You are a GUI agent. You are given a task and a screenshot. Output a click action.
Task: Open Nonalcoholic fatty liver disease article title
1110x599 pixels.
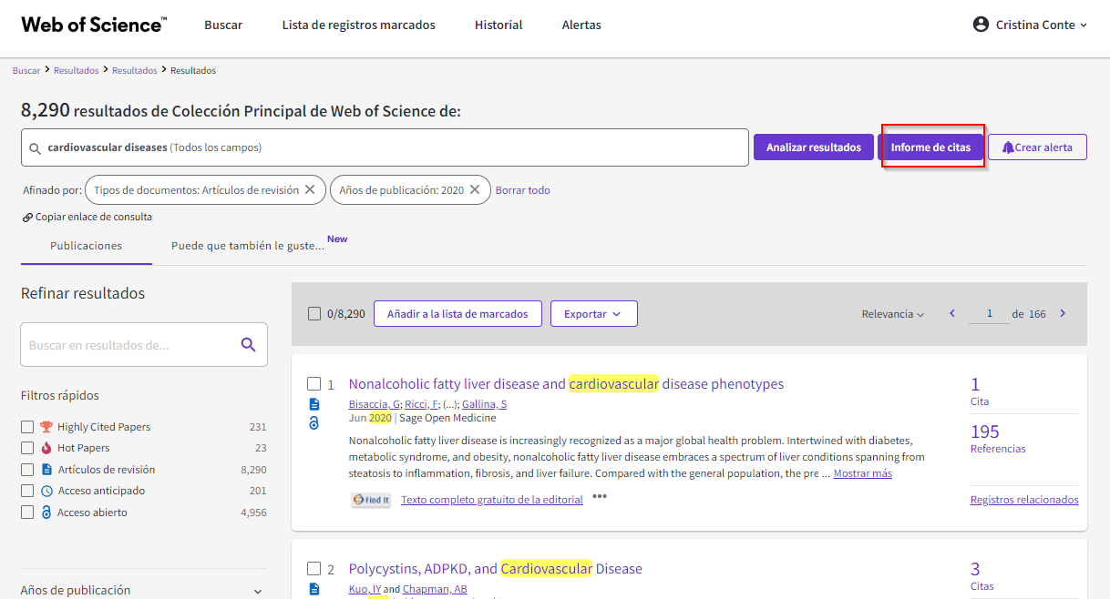point(566,384)
